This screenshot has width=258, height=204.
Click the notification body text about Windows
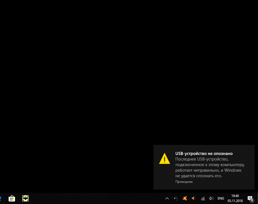click(x=210, y=167)
